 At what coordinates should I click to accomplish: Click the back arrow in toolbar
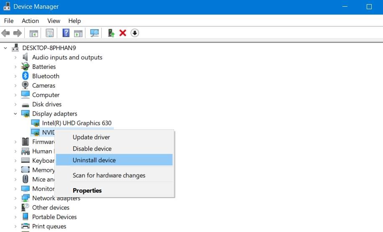pos(6,33)
